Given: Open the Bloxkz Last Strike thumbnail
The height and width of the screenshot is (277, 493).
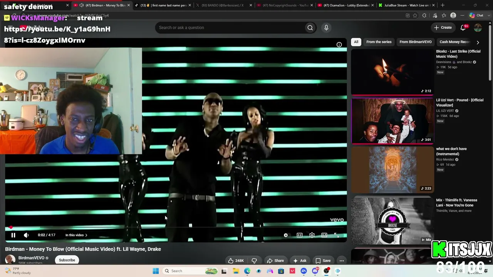Looking at the screenshot, I should tap(392, 72).
